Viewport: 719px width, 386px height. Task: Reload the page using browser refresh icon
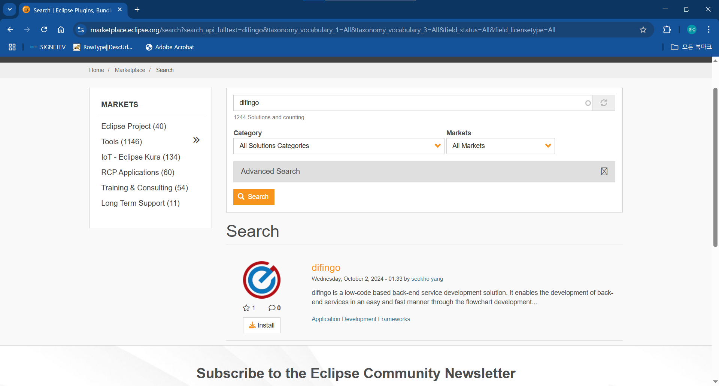pos(44,30)
